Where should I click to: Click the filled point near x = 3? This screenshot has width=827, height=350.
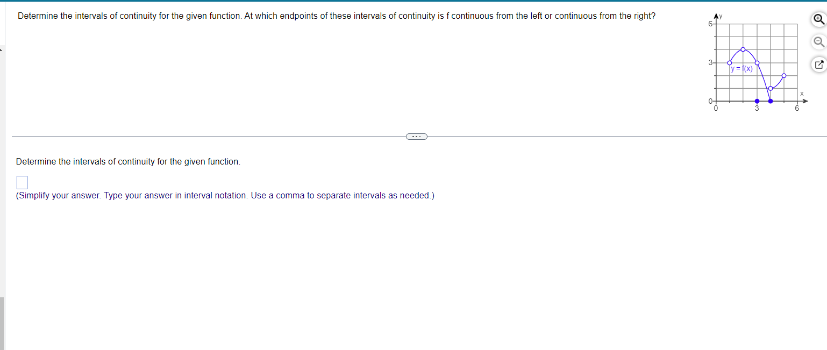click(758, 101)
